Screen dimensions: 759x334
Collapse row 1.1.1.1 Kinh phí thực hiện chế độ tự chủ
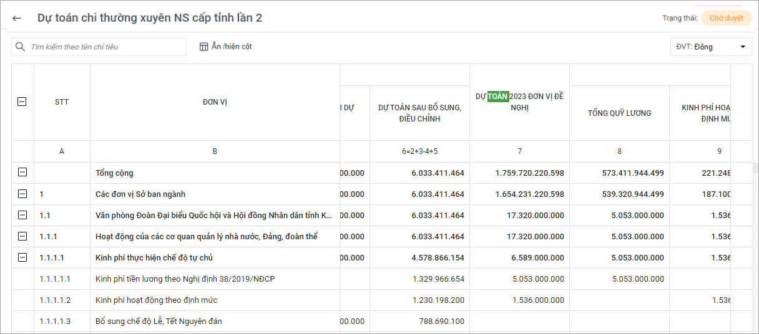(22, 257)
